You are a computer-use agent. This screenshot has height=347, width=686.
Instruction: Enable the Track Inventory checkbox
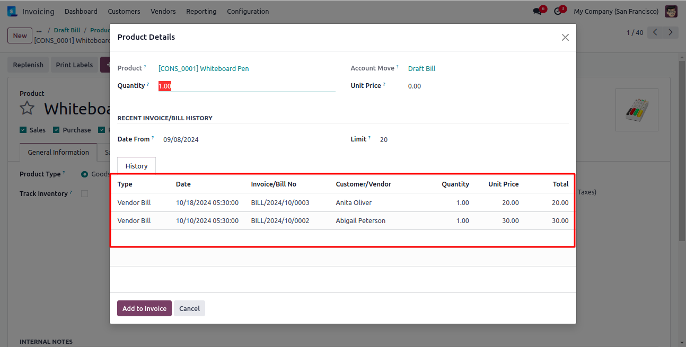(x=84, y=194)
